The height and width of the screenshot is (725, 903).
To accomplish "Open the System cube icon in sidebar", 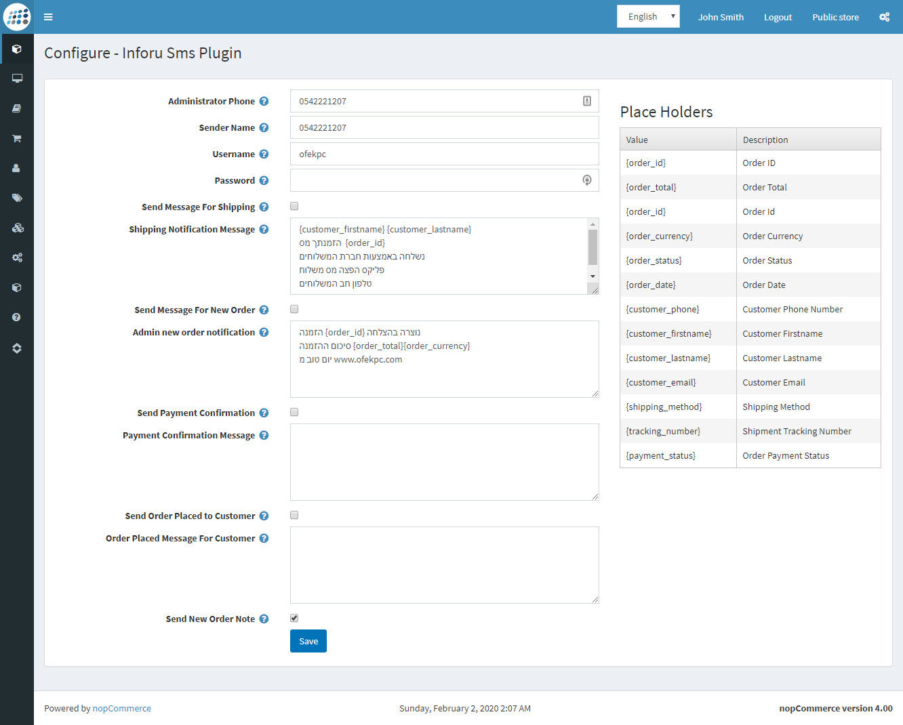I will coord(17,287).
